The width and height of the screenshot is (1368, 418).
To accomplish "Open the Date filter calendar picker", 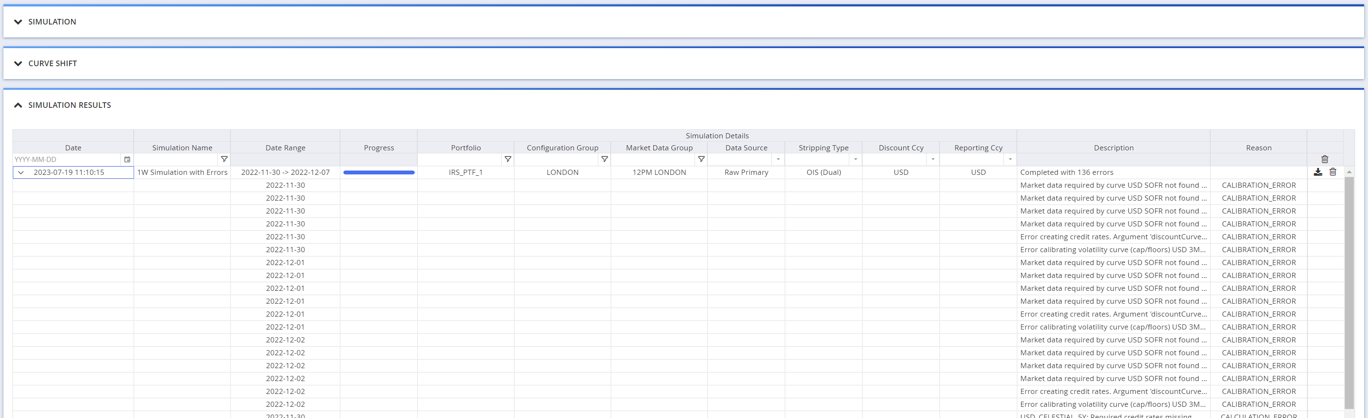I will click(127, 159).
